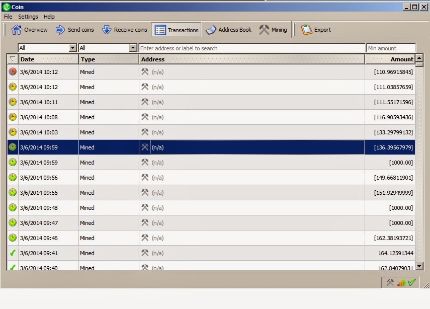
Task: Click status clock icon of 10:11 transaction
Action: pos(13,102)
